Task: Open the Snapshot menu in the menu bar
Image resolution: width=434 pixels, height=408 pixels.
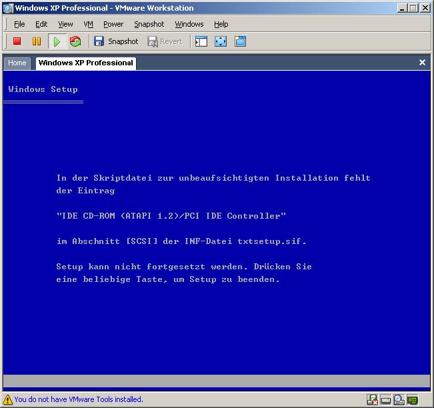Action: click(x=149, y=24)
